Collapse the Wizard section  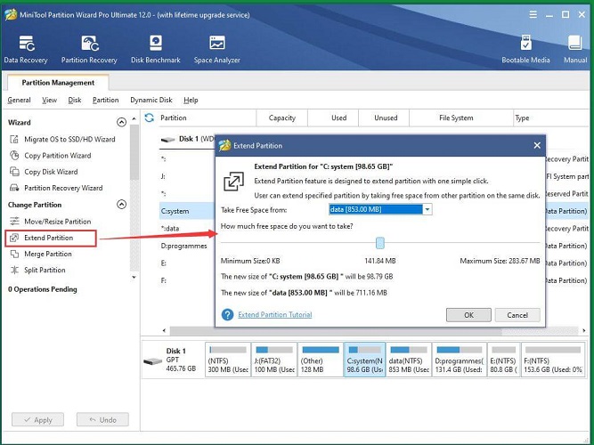(x=121, y=122)
